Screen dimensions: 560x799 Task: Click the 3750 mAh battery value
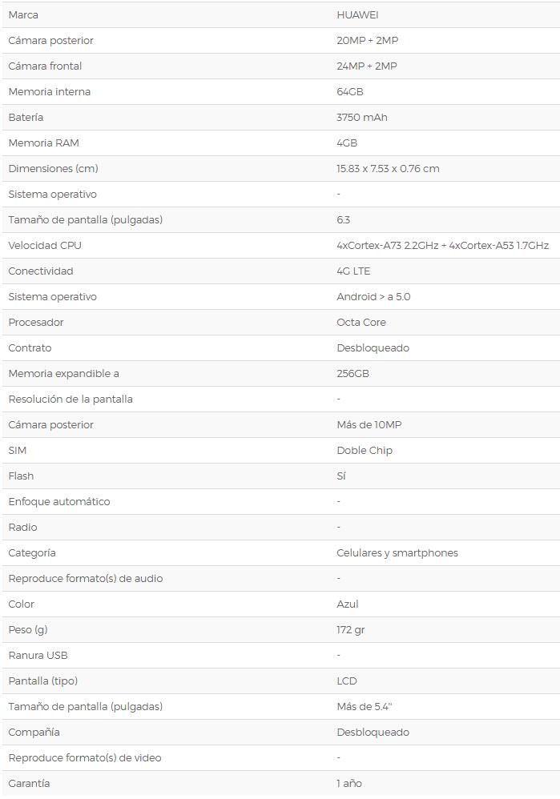(x=361, y=118)
